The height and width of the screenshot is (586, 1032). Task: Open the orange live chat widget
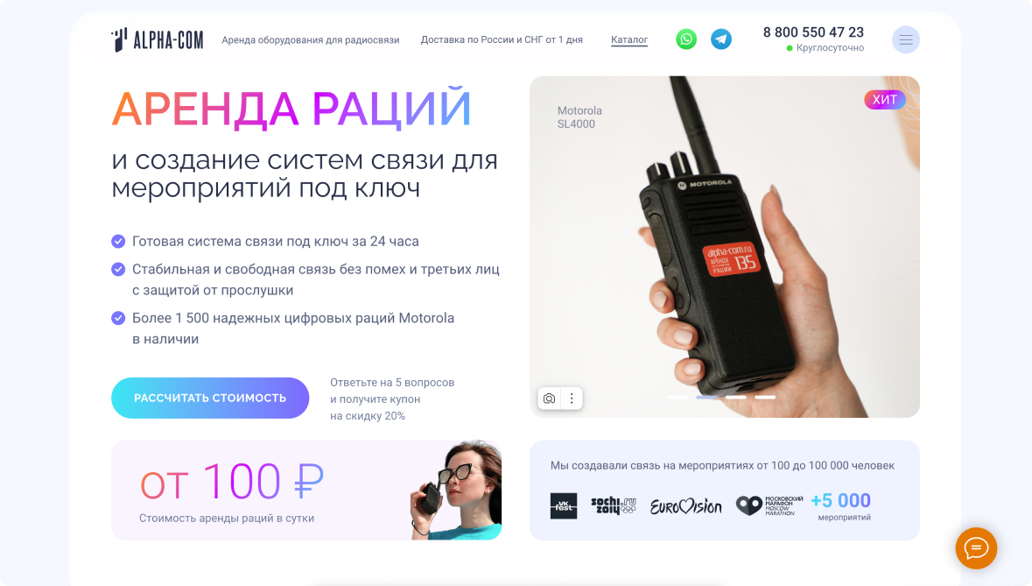(x=976, y=548)
